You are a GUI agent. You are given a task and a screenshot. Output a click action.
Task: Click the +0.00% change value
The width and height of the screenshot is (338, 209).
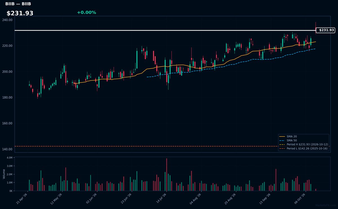[86, 12]
